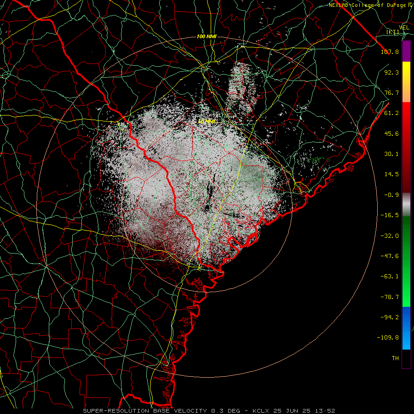Pick the purple segment of velocity color bar
The width and height of the screenshot is (414, 414).
click(406, 51)
